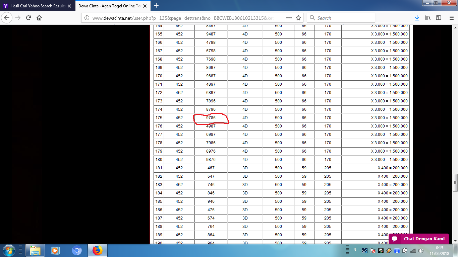Select the Dewa Cinta Agen Togel tab
Screen dimensions: 458x257
pos(109,6)
